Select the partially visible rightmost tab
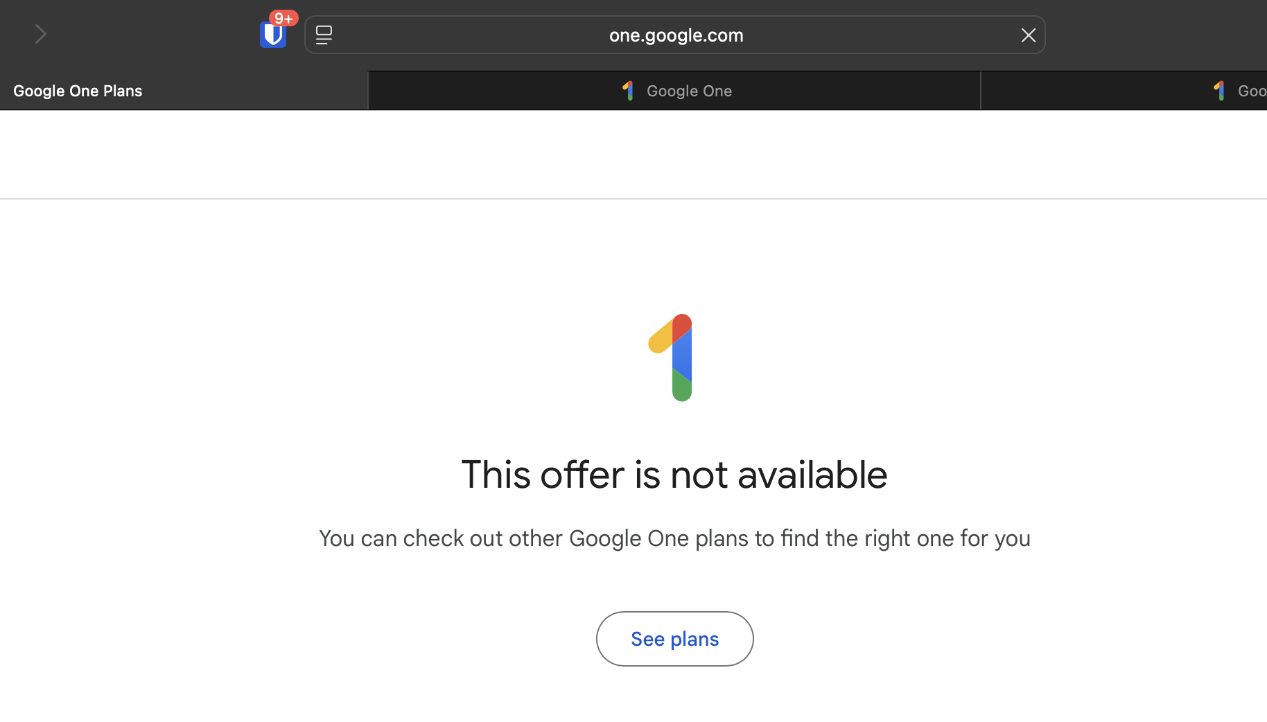1267x722 pixels. pos(1124,91)
